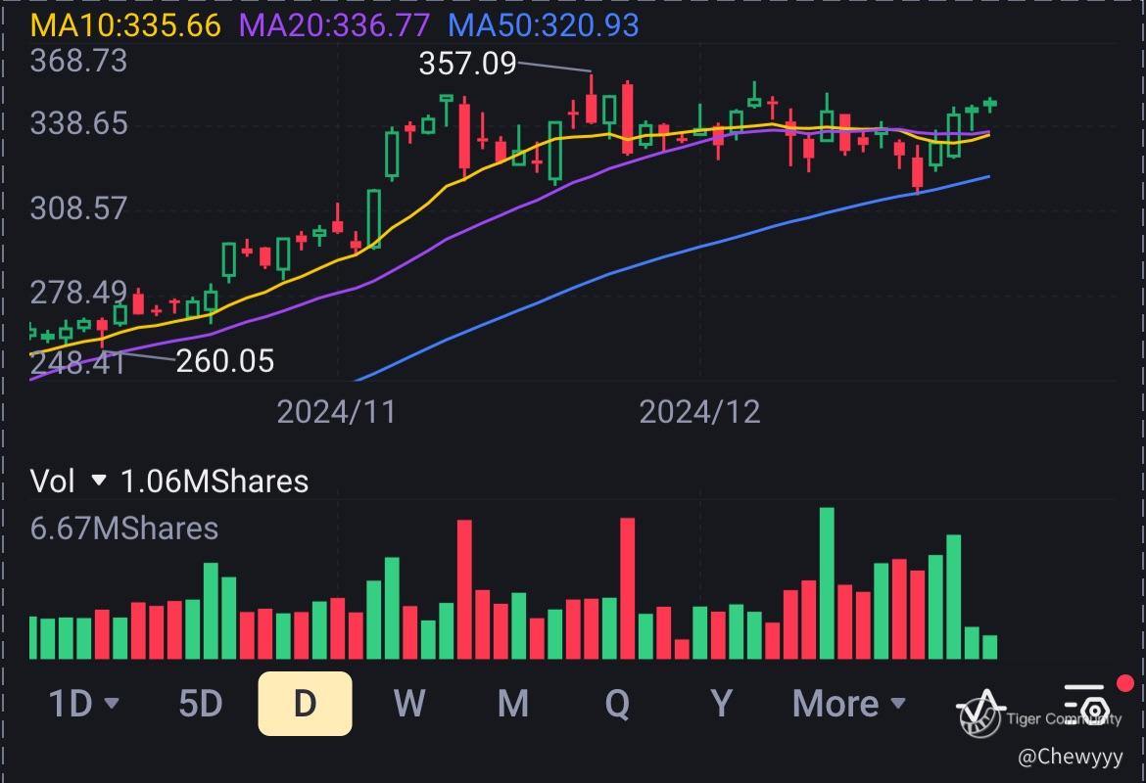Click the latest candlestick on the chart
The width and height of the screenshot is (1146, 783).
(990, 105)
